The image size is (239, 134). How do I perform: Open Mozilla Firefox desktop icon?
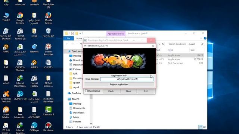tap(48, 18)
